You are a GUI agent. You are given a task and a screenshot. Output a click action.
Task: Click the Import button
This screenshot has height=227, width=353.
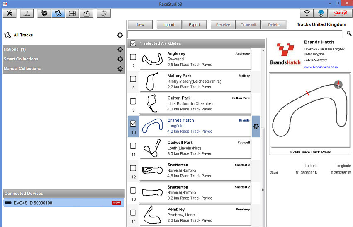click(169, 25)
